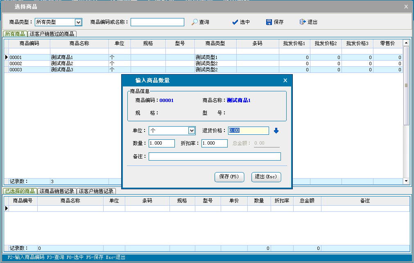
Task: Expand the 单位 combo box
Action: [x=191, y=131]
